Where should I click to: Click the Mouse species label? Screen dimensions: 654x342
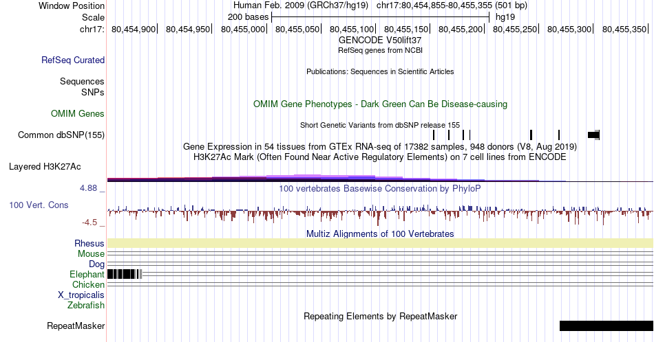[x=91, y=254]
